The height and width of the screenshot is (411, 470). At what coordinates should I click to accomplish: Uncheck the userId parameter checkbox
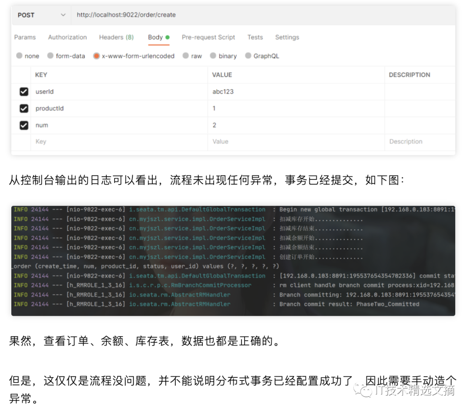(24, 92)
